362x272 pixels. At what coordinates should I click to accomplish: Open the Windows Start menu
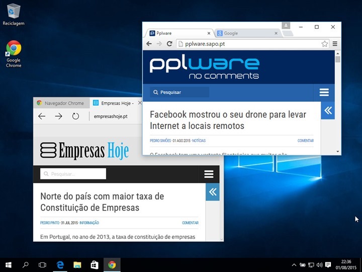[9, 265]
